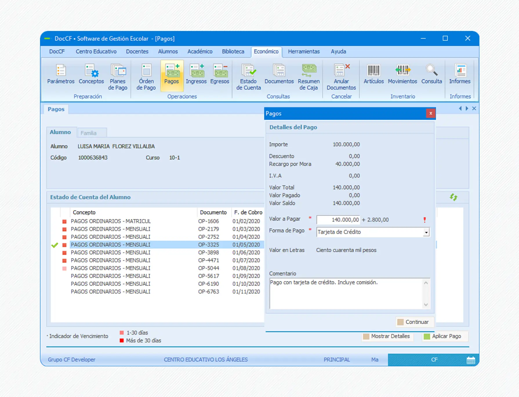This screenshot has width=519, height=397.
Task: Expand the Forma de Pago dropdown
Action: [x=426, y=232]
